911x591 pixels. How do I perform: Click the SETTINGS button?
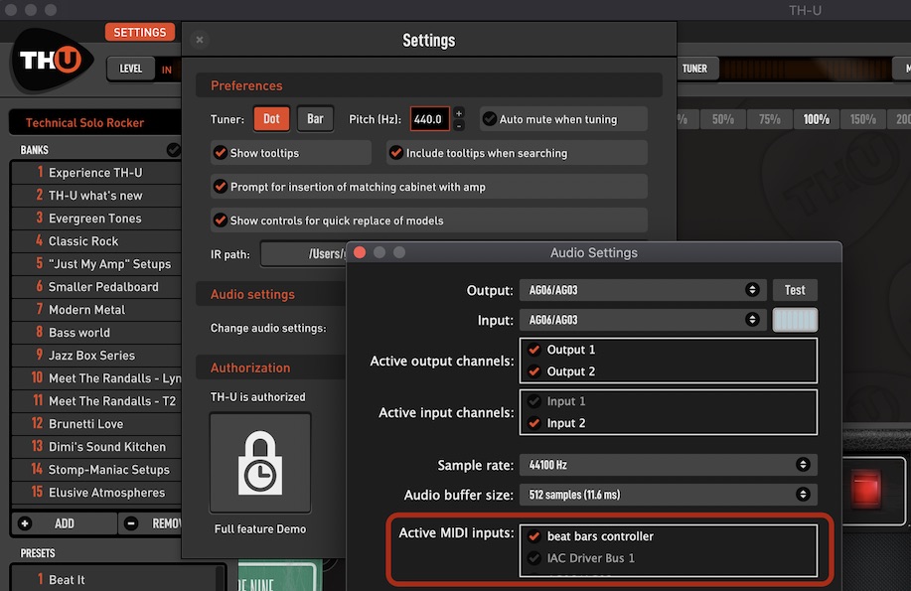click(x=139, y=32)
